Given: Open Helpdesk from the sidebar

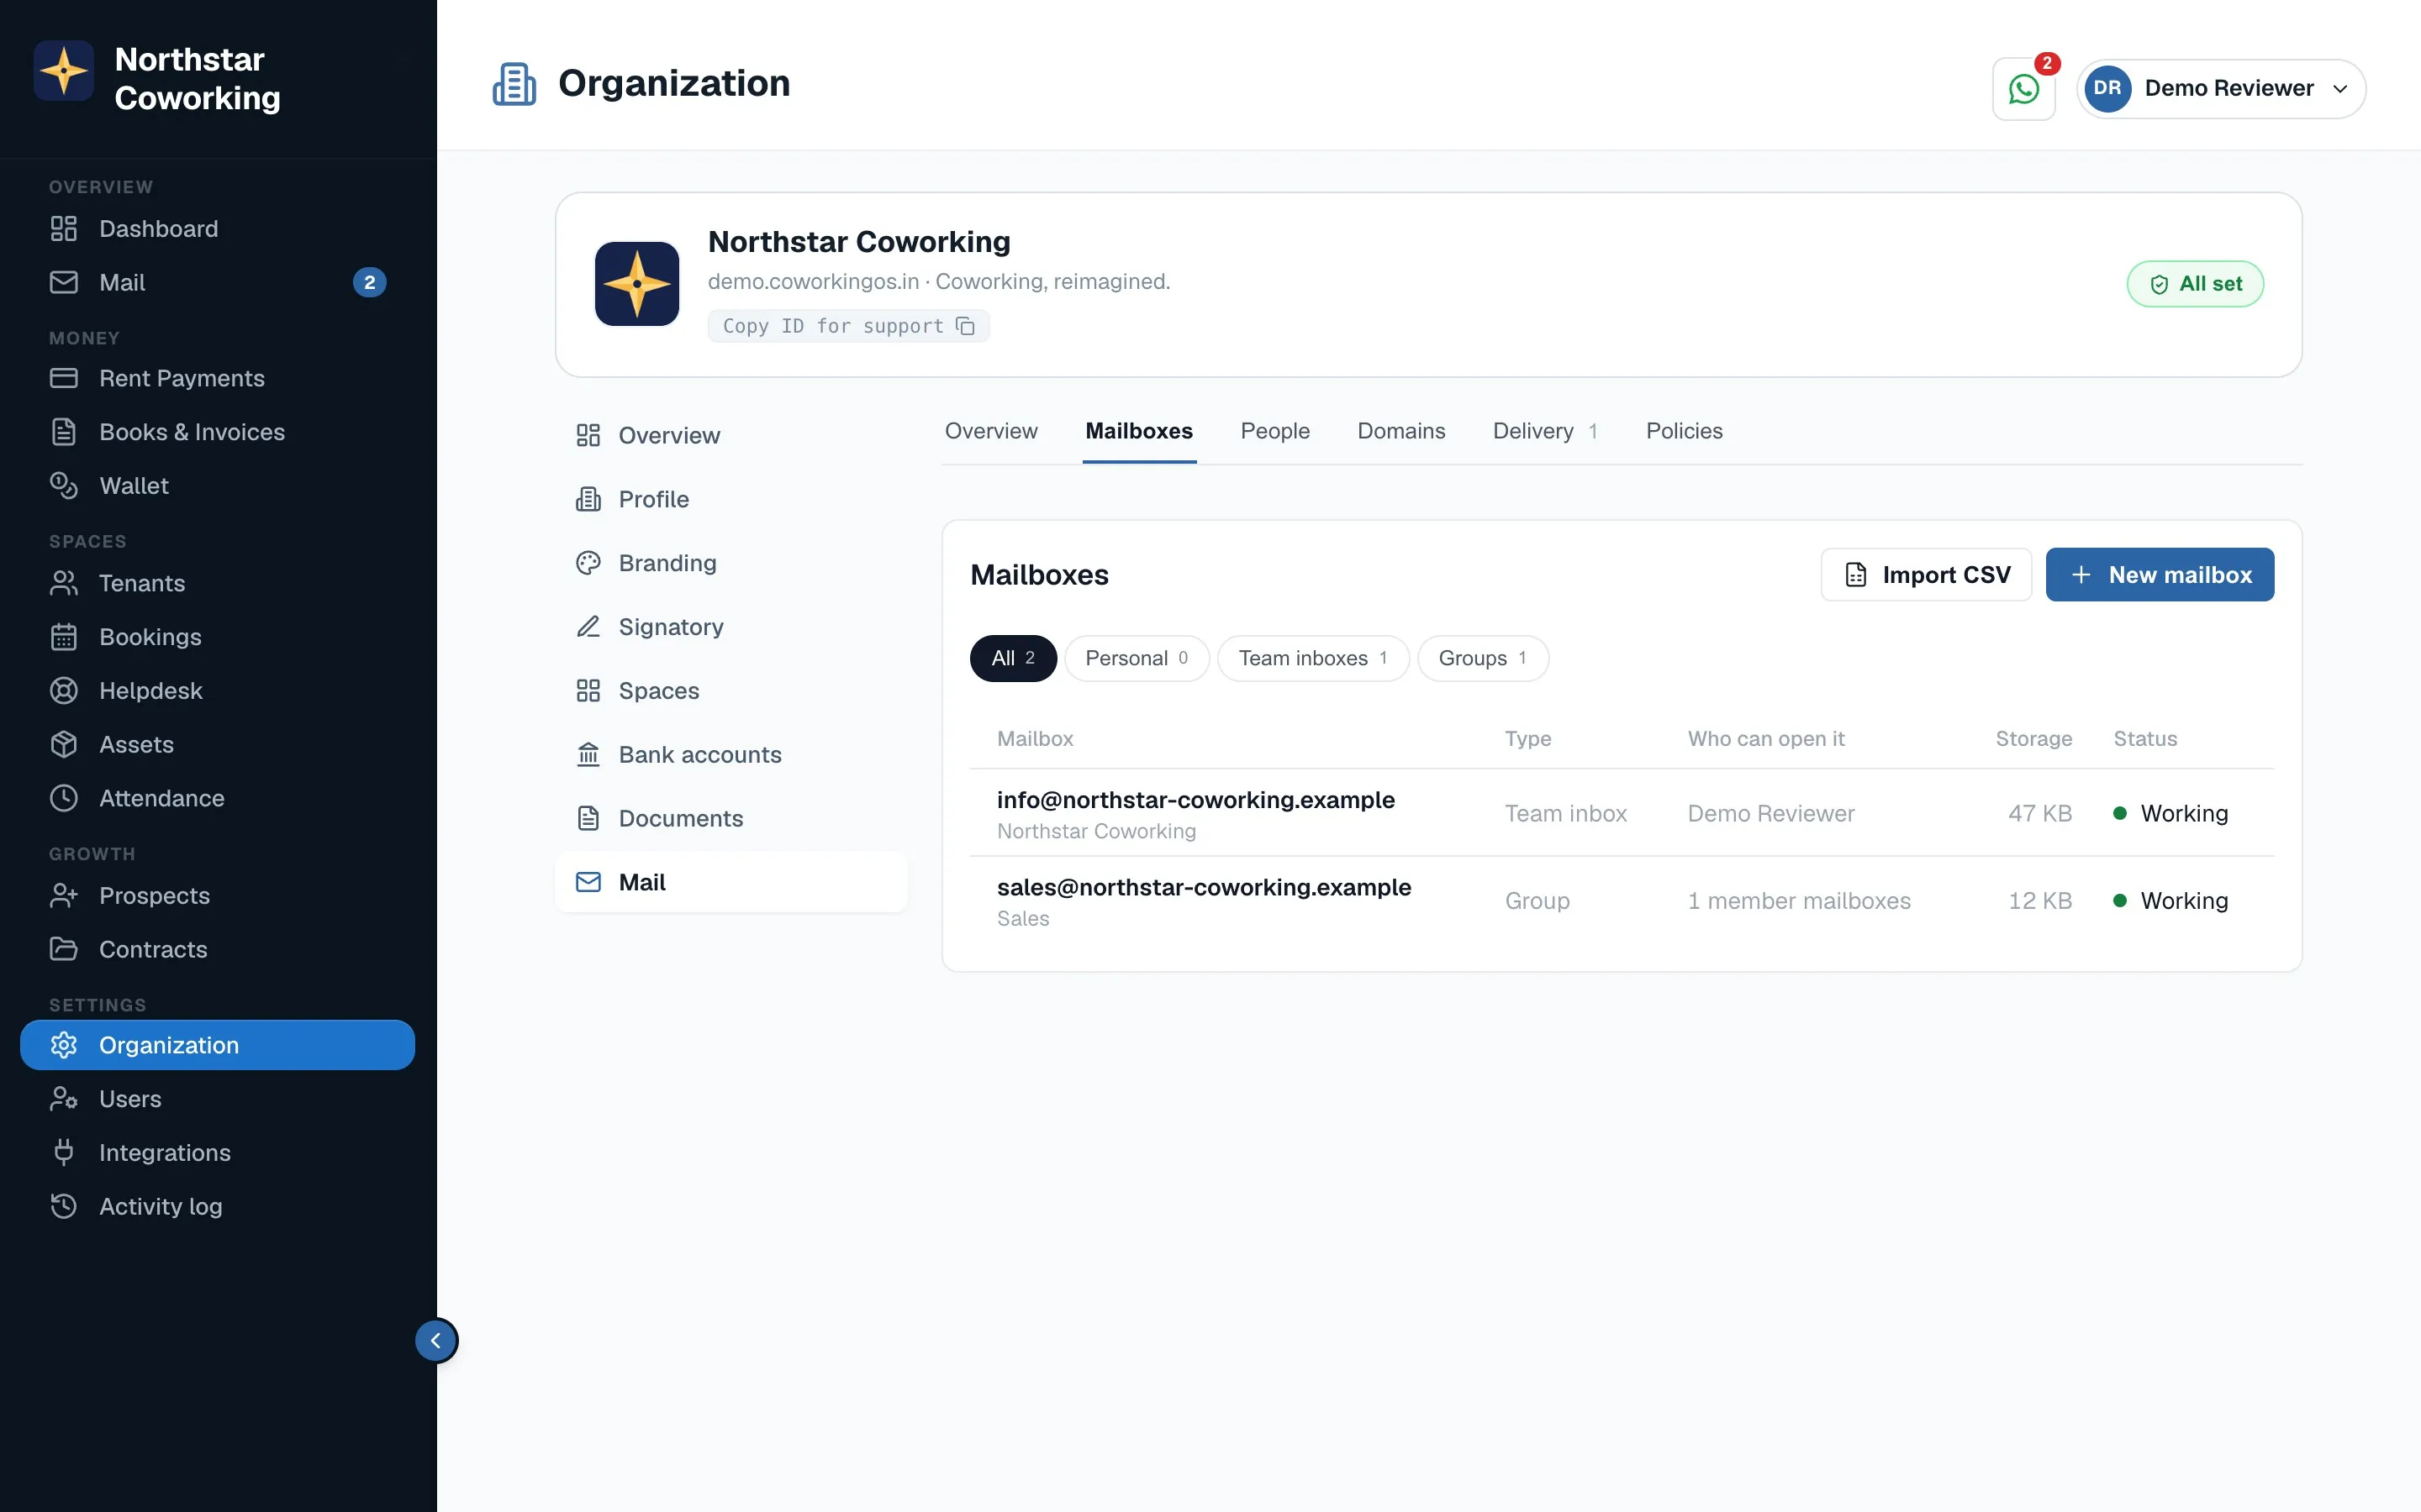Looking at the screenshot, I should point(217,691).
